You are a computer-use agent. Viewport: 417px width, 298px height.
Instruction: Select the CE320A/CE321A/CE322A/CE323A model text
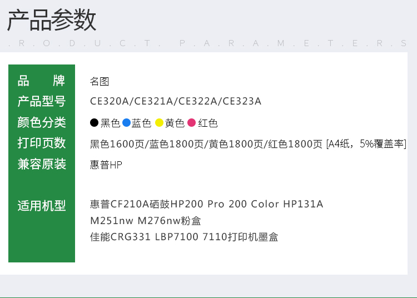[x=176, y=101]
